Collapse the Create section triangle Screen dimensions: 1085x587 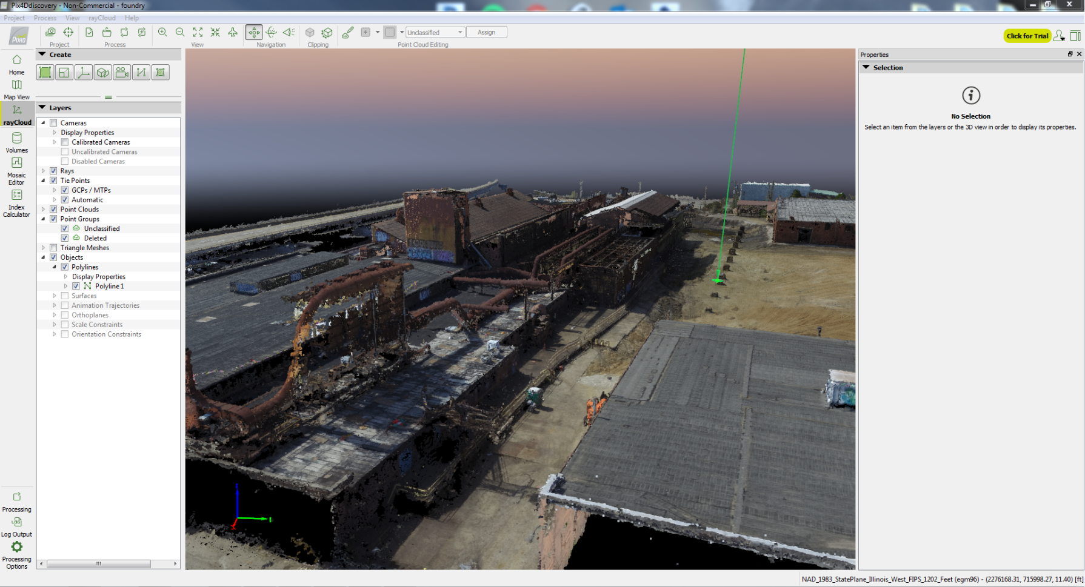pos(42,55)
